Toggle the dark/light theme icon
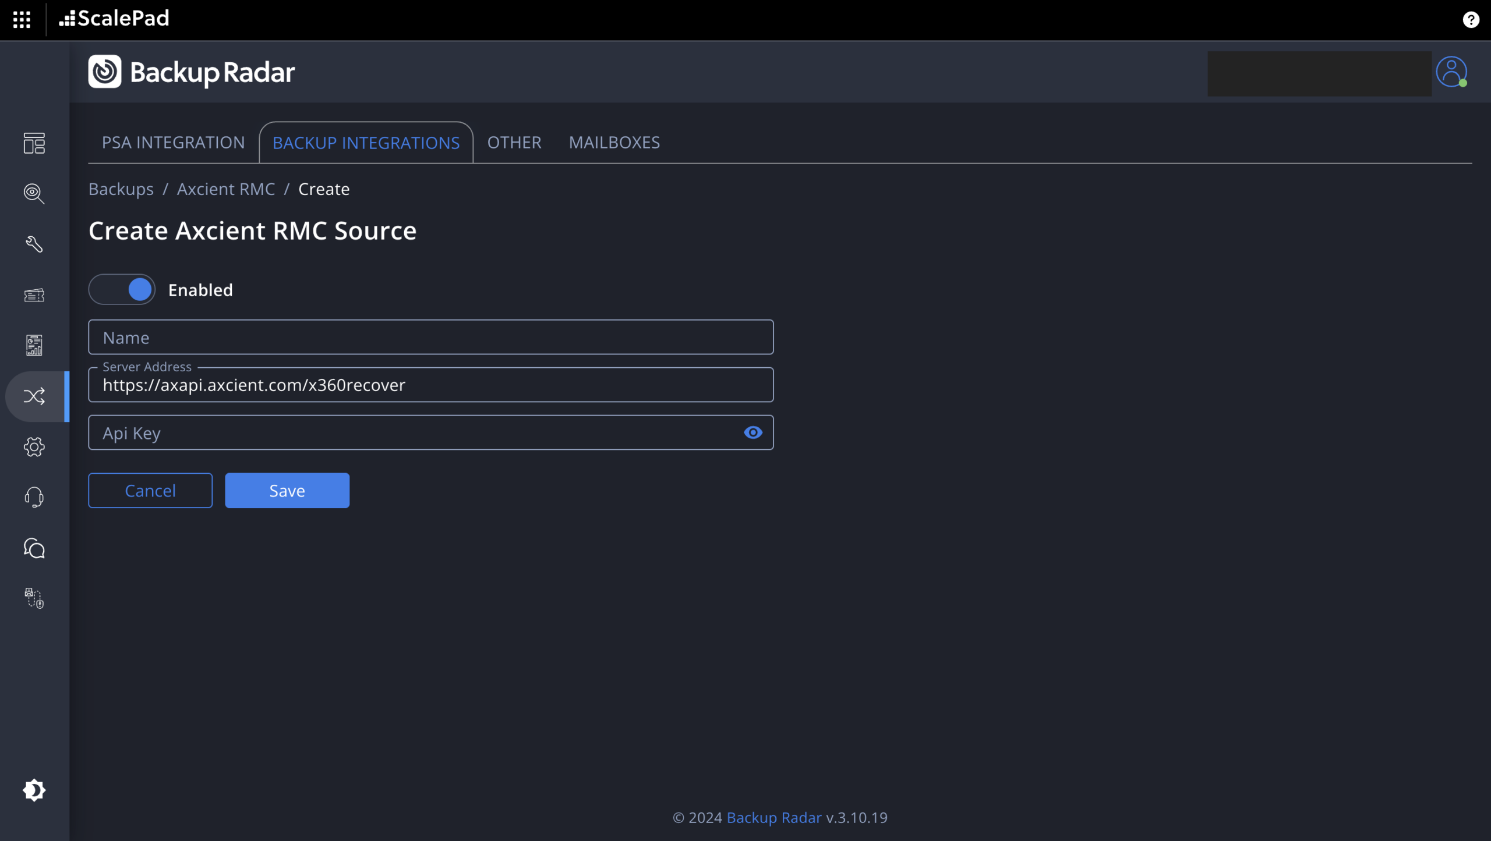The height and width of the screenshot is (841, 1491). coord(34,790)
